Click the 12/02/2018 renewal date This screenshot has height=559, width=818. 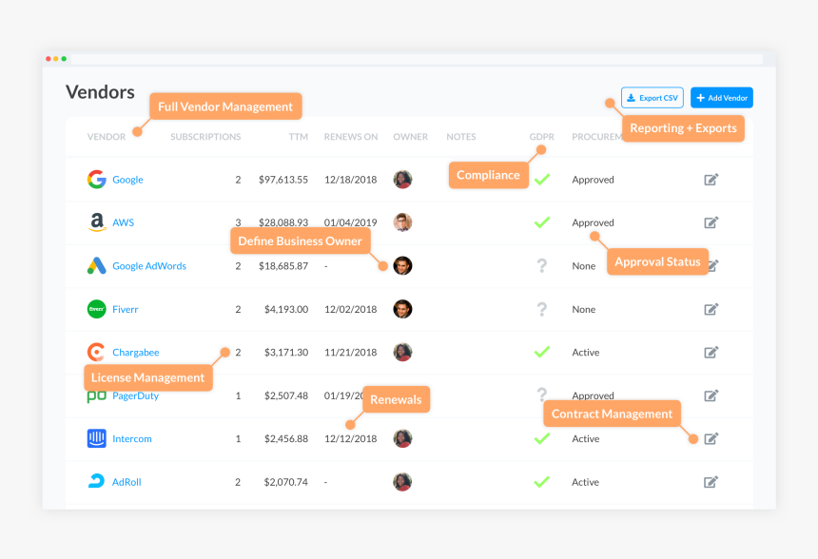coord(351,309)
